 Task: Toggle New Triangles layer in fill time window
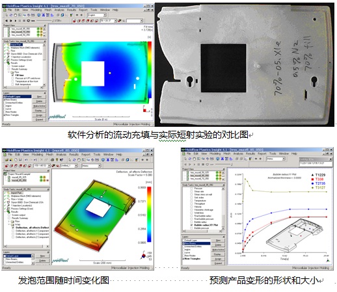coord(5,115)
